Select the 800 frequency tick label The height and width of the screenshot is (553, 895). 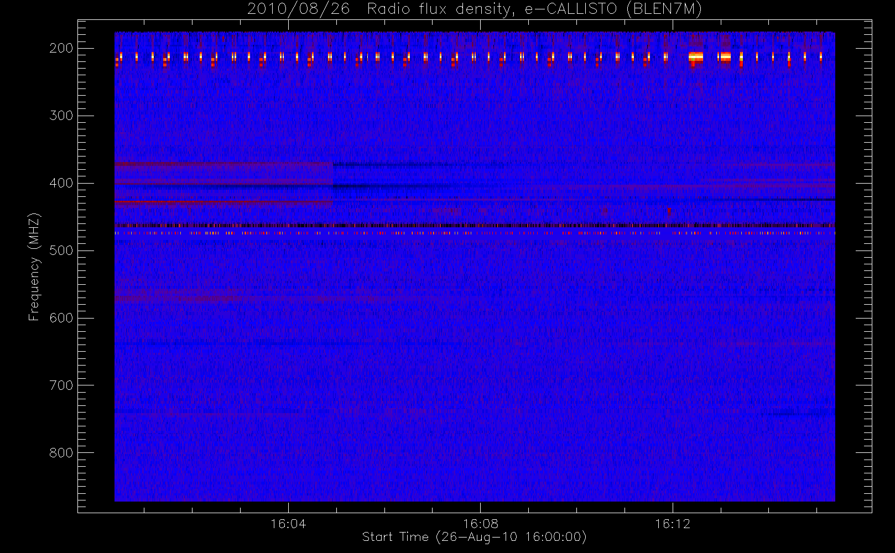[x=61, y=453]
